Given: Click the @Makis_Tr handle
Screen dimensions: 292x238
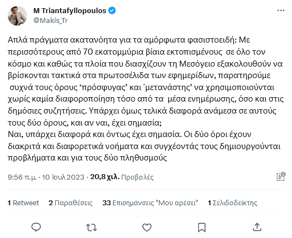Looking at the screenshot, I should point(50,21).
